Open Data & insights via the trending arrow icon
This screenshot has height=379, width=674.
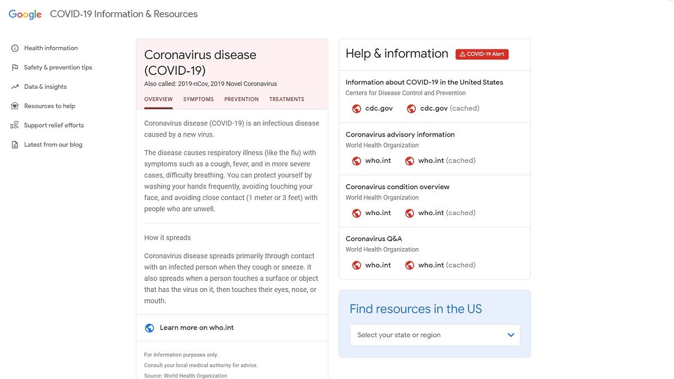point(15,86)
